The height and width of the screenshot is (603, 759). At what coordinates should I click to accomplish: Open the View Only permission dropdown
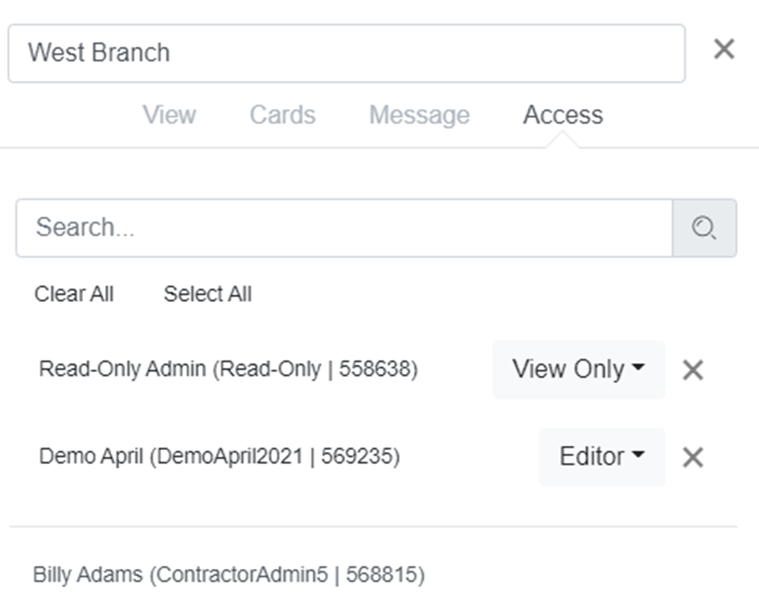pos(578,370)
